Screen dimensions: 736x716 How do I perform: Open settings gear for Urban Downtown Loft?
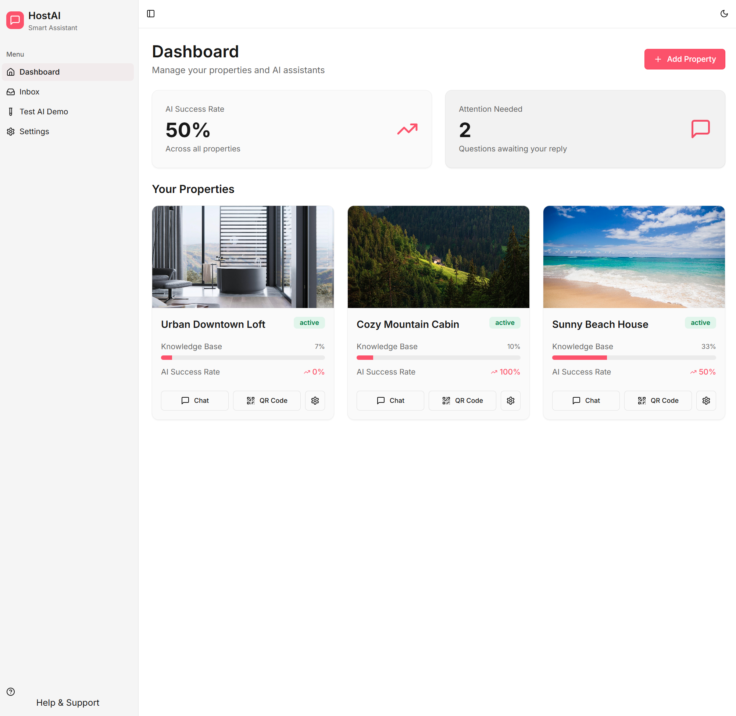click(315, 401)
